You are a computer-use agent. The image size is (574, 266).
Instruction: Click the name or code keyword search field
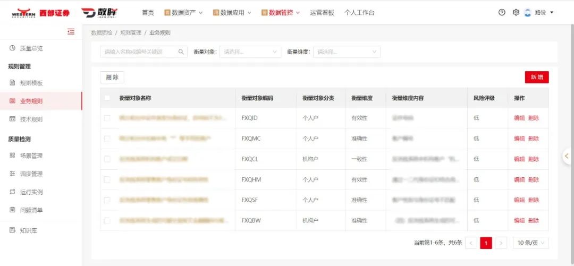click(143, 52)
